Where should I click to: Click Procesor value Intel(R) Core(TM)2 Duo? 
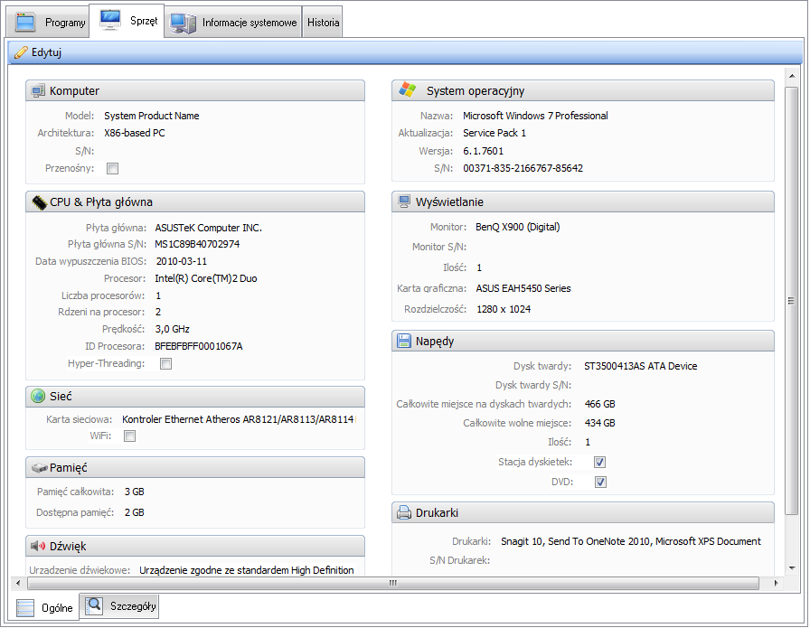206,278
